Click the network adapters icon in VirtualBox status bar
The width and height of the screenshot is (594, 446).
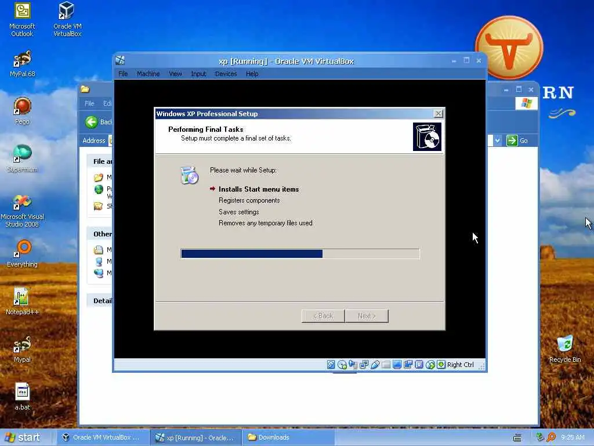point(364,365)
